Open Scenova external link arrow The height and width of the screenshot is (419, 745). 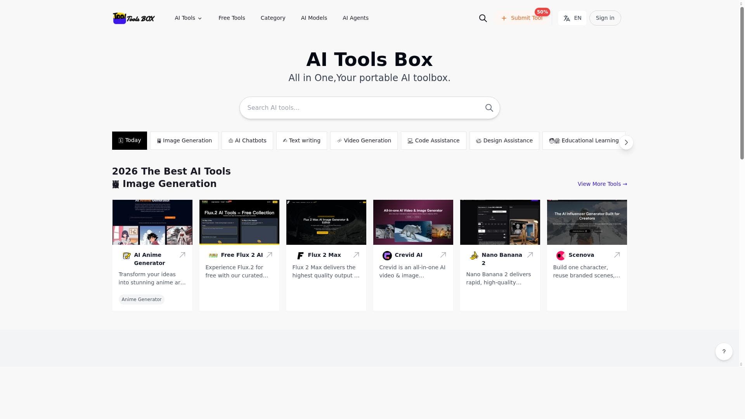point(617,255)
